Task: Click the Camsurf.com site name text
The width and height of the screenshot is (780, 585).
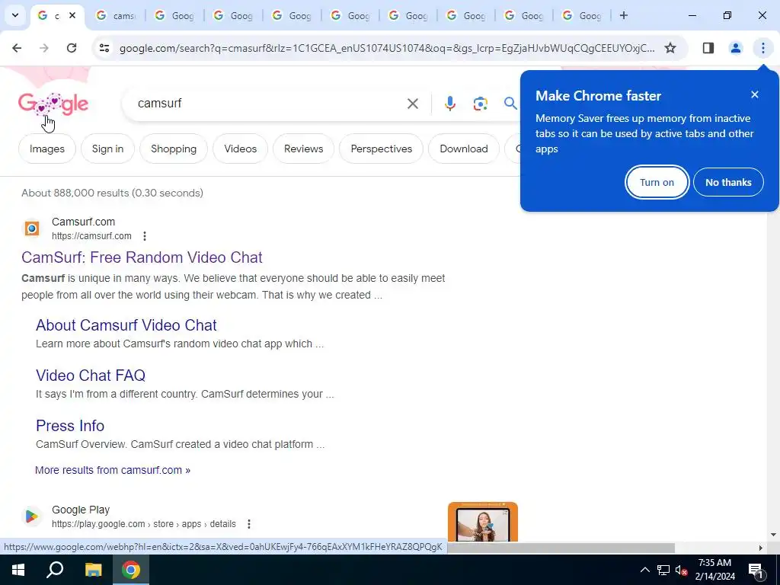Action: pos(83,222)
